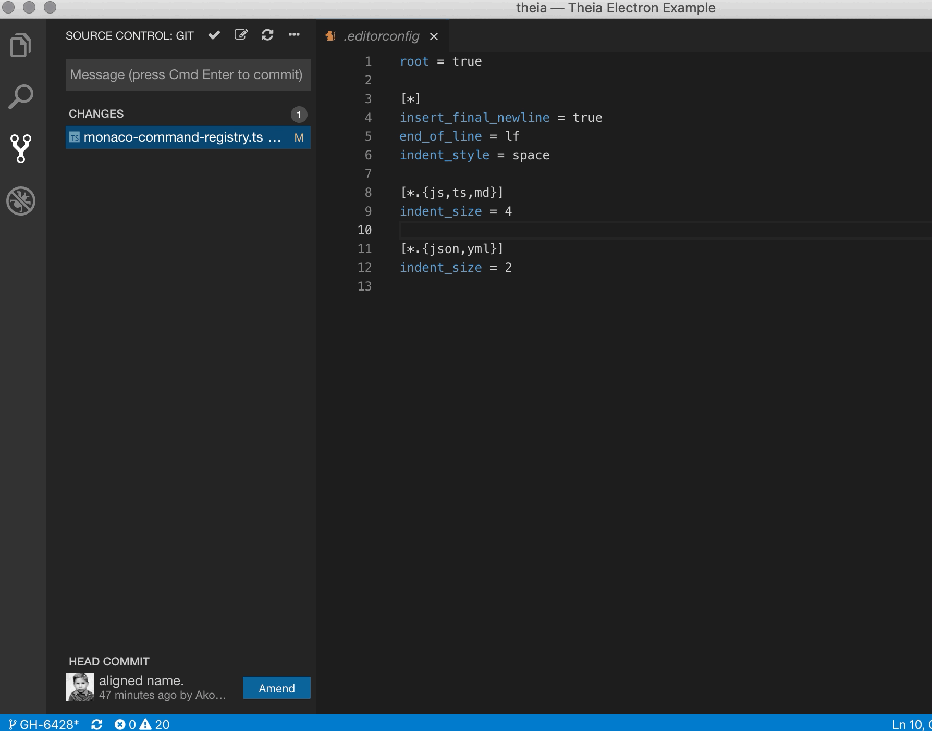The height and width of the screenshot is (731, 932).
Task: Click the changes count badge showing 1
Action: pyautogui.click(x=299, y=115)
